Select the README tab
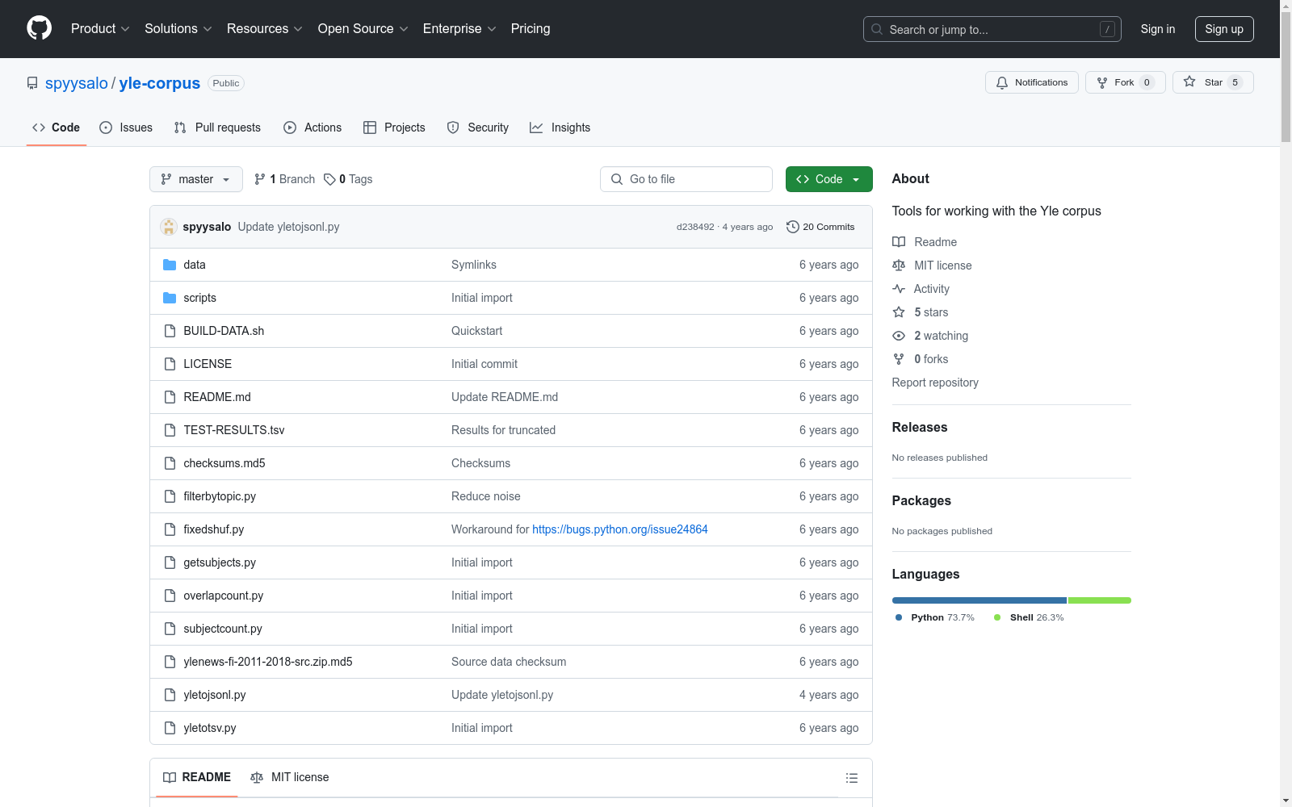Image resolution: width=1292 pixels, height=807 pixels. click(197, 777)
